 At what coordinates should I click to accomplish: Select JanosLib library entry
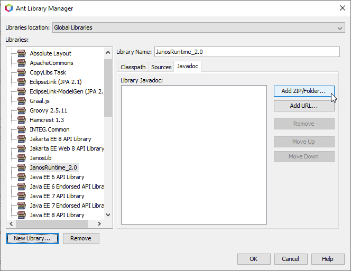pos(41,158)
